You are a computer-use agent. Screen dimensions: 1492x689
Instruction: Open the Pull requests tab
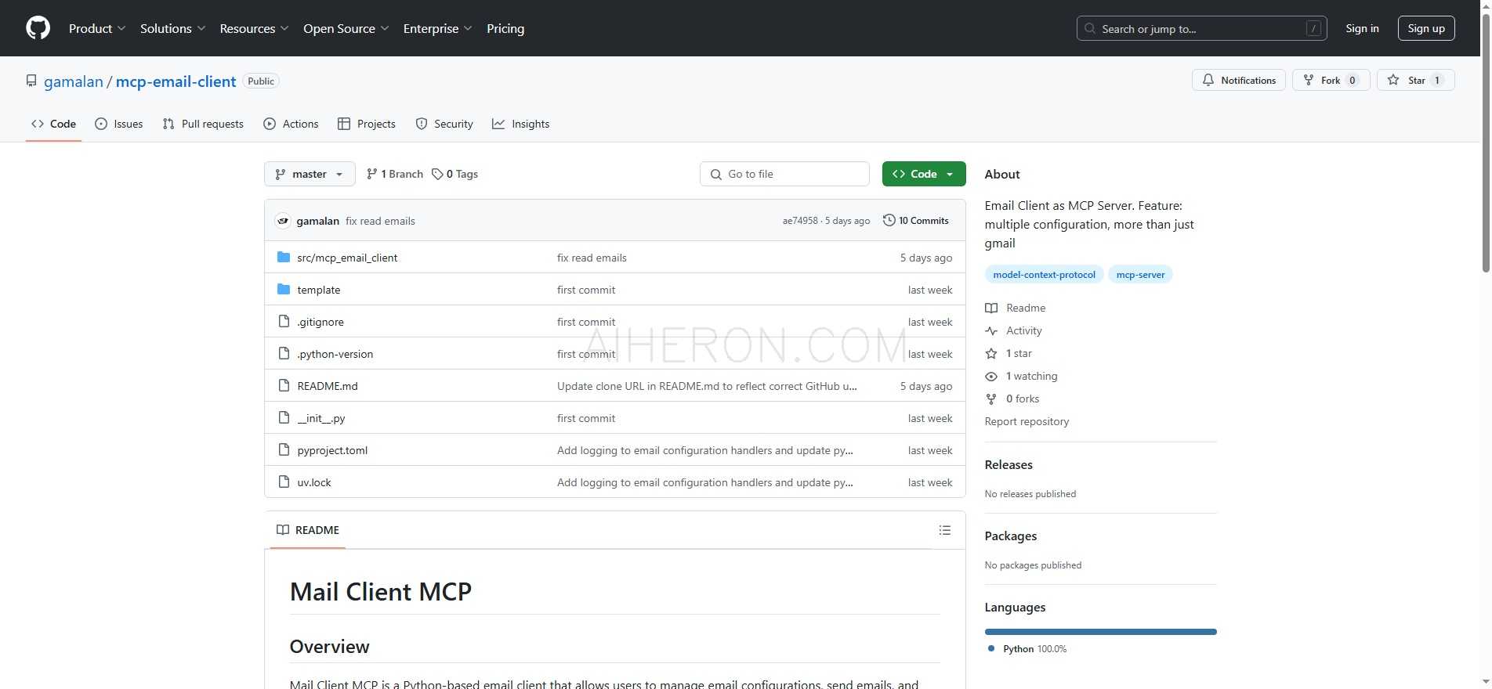click(x=203, y=124)
